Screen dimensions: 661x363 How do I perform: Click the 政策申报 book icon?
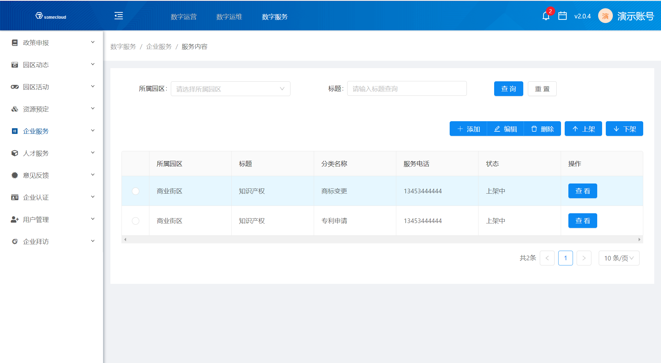(14, 43)
